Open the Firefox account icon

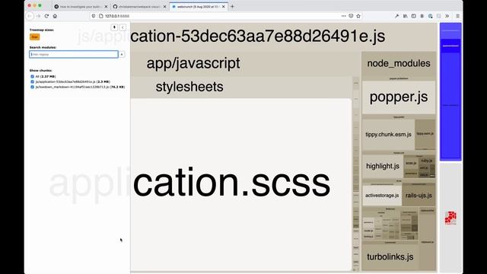tap(422, 16)
